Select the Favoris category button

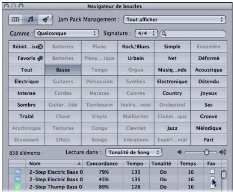coord(26,58)
